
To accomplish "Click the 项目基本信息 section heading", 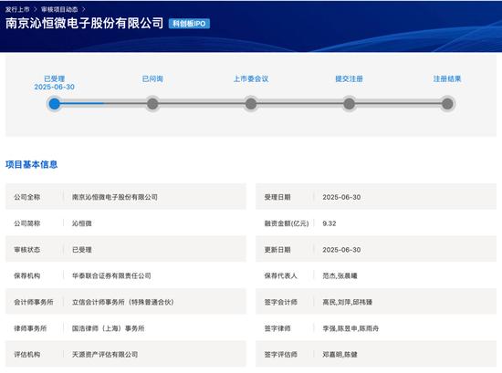I will [x=31, y=164].
